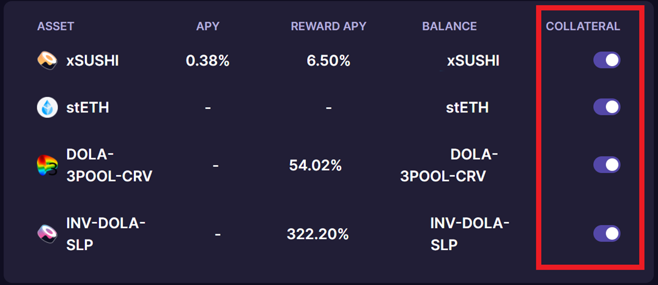Click the 0.38% APY value
This screenshot has width=658, height=285.
point(208,61)
